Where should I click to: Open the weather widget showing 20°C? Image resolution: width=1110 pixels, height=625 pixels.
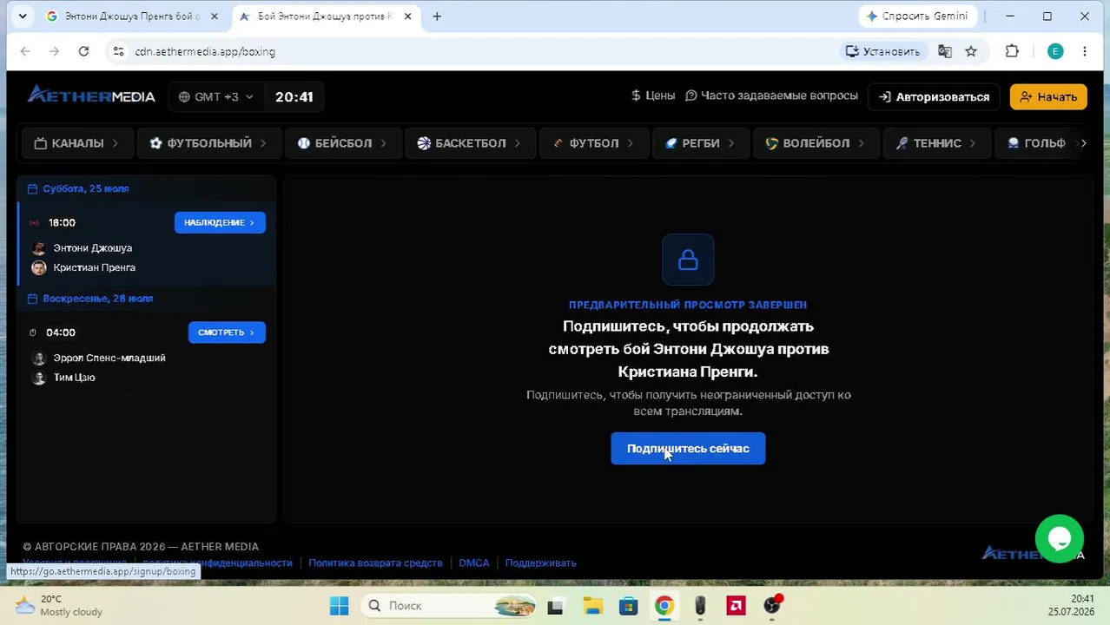(59, 606)
